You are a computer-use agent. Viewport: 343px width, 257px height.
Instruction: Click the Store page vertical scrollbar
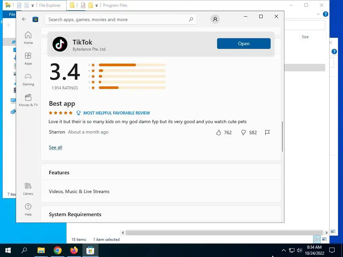pyautogui.click(x=282, y=137)
